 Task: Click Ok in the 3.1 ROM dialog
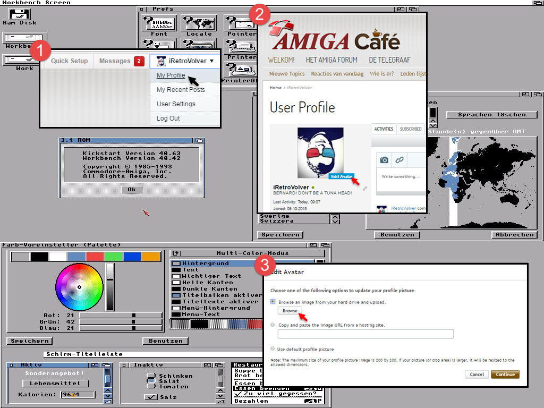tap(132, 190)
